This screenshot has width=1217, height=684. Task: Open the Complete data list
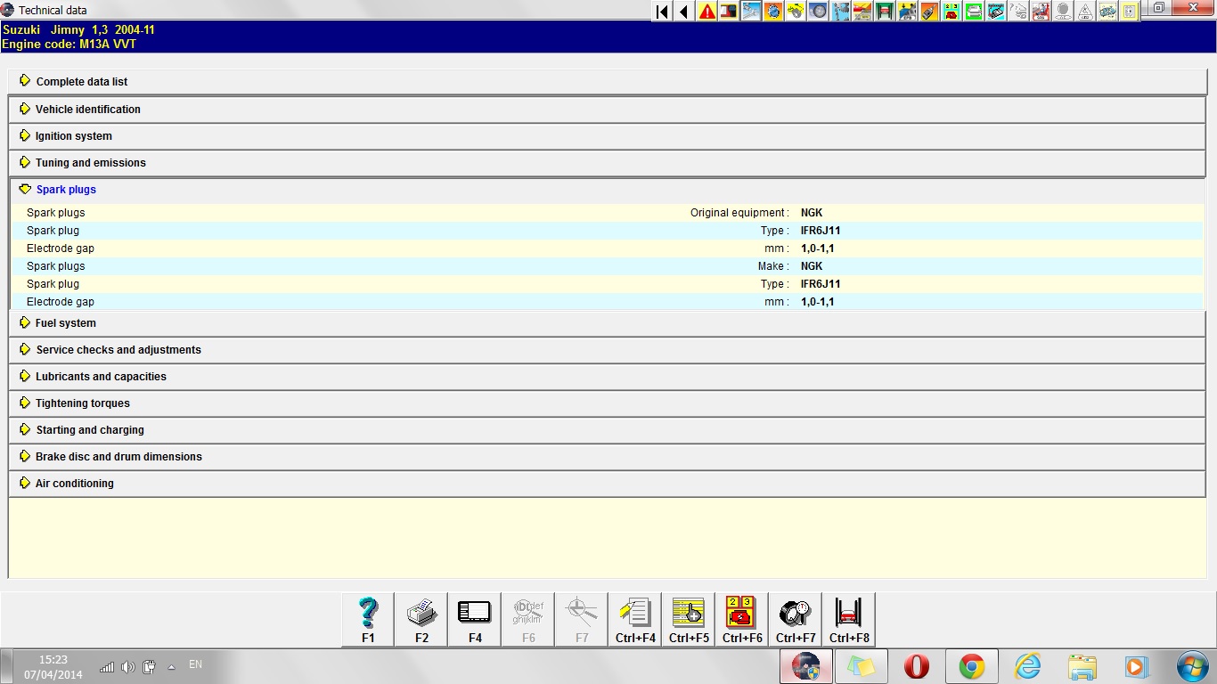(x=81, y=82)
